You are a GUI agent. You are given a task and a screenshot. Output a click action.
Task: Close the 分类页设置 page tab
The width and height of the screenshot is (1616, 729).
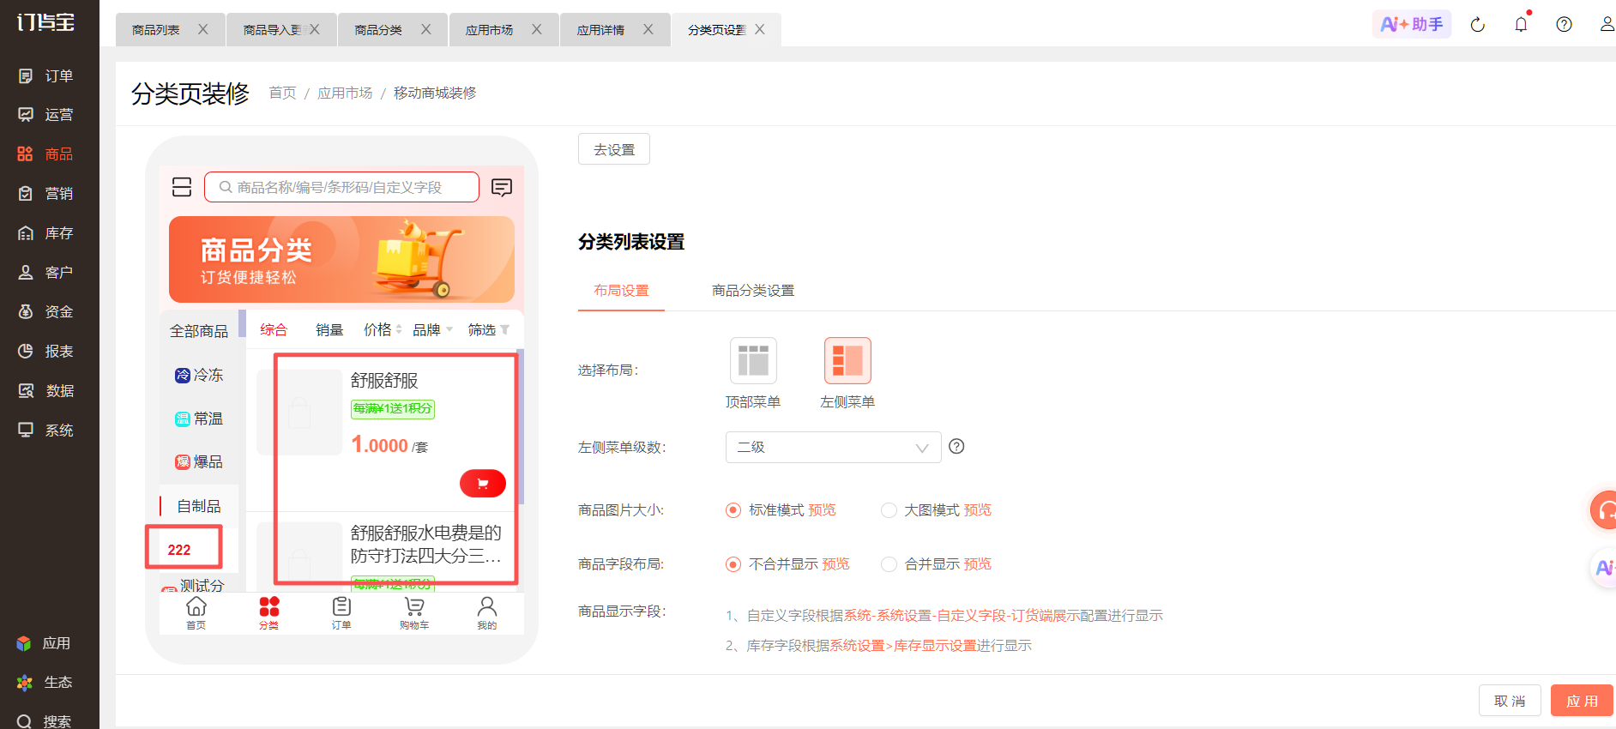pyautogui.click(x=760, y=29)
